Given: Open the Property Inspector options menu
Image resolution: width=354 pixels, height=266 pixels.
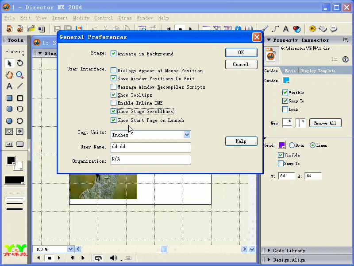Looking at the screenshot, I should tap(346, 40).
